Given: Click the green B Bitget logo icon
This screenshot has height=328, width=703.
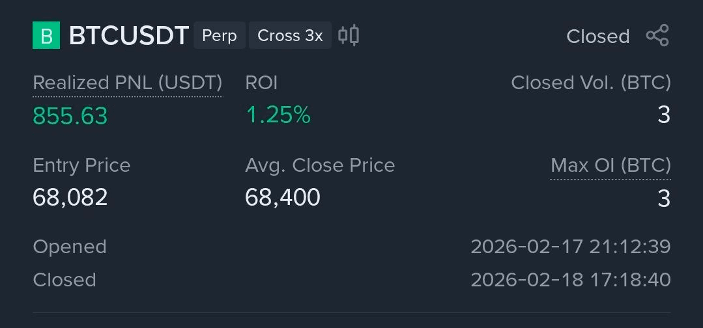Looking at the screenshot, I should tap(46, 36).
